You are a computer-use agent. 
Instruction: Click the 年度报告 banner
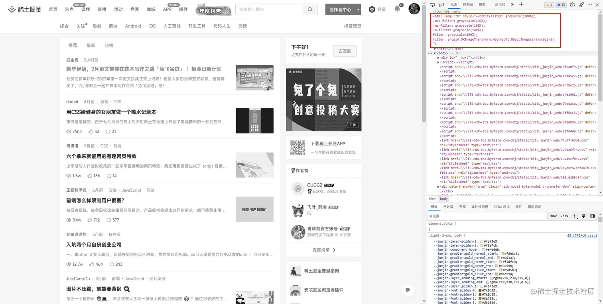[x=214, y=11]
